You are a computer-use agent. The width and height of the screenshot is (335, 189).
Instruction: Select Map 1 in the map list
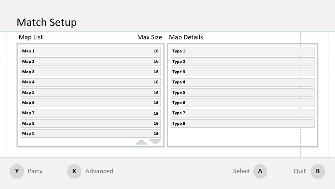[90, 51]
